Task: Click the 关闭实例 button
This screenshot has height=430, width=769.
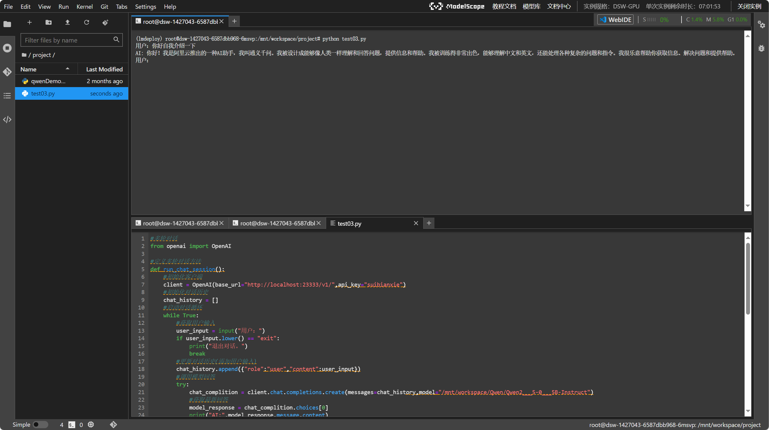Action: click(749, 6)
